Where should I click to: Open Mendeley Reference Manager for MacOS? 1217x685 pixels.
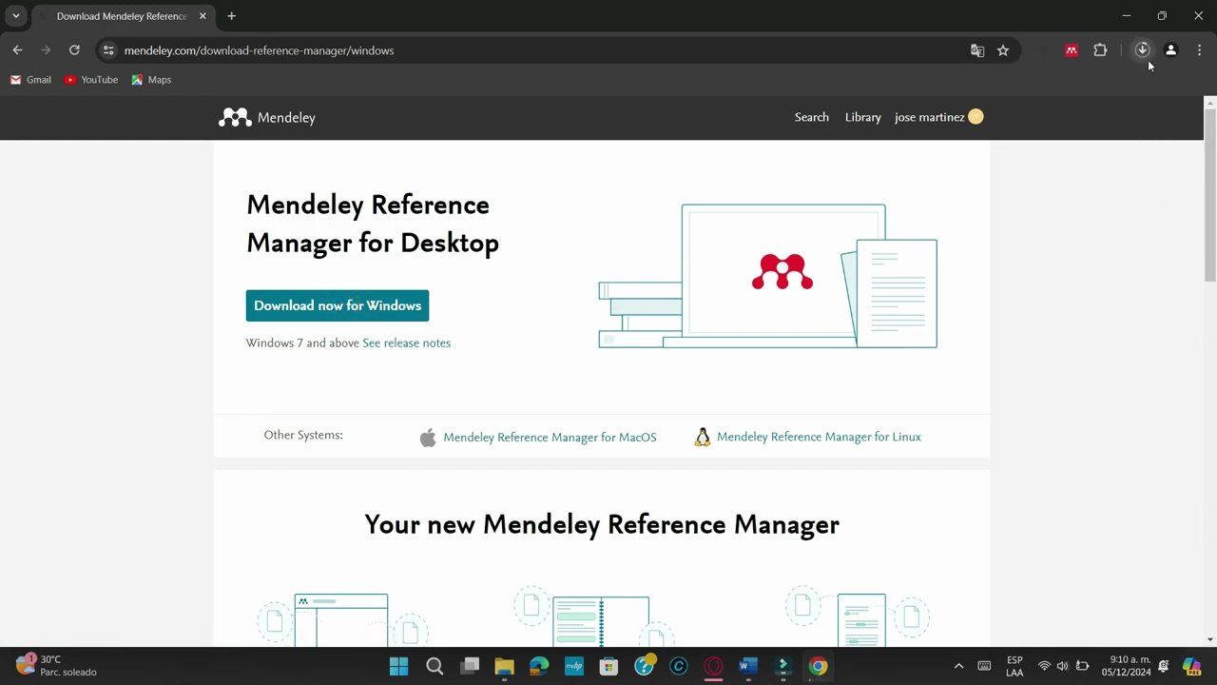550,438
